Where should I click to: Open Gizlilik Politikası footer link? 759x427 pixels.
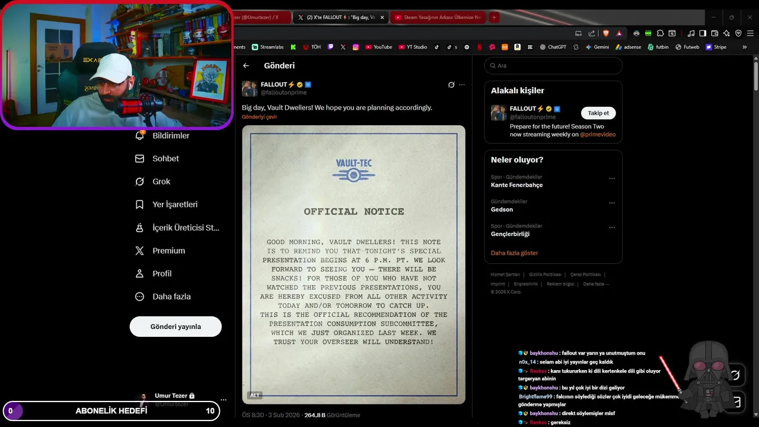click(x=545, y=275)
